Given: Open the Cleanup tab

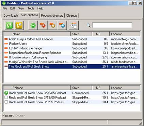Looking at the screenshot, I should coord(71,16).
